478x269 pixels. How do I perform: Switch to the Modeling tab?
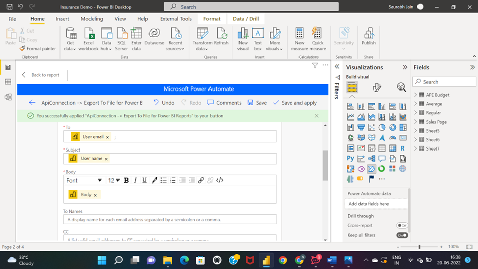[x=92, y=19]
